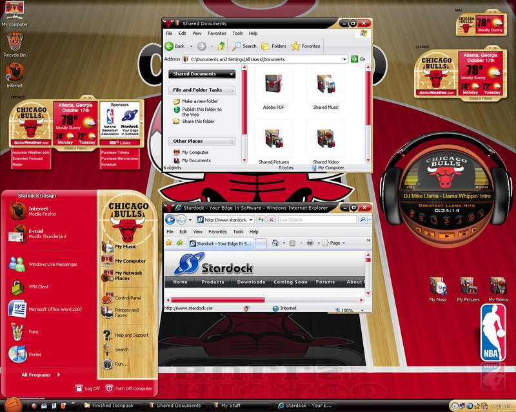Image resolution: width=516 pixels, height=412 pixels.
Task: Launch iTunes from the Start menu
Action: [18, 354]
